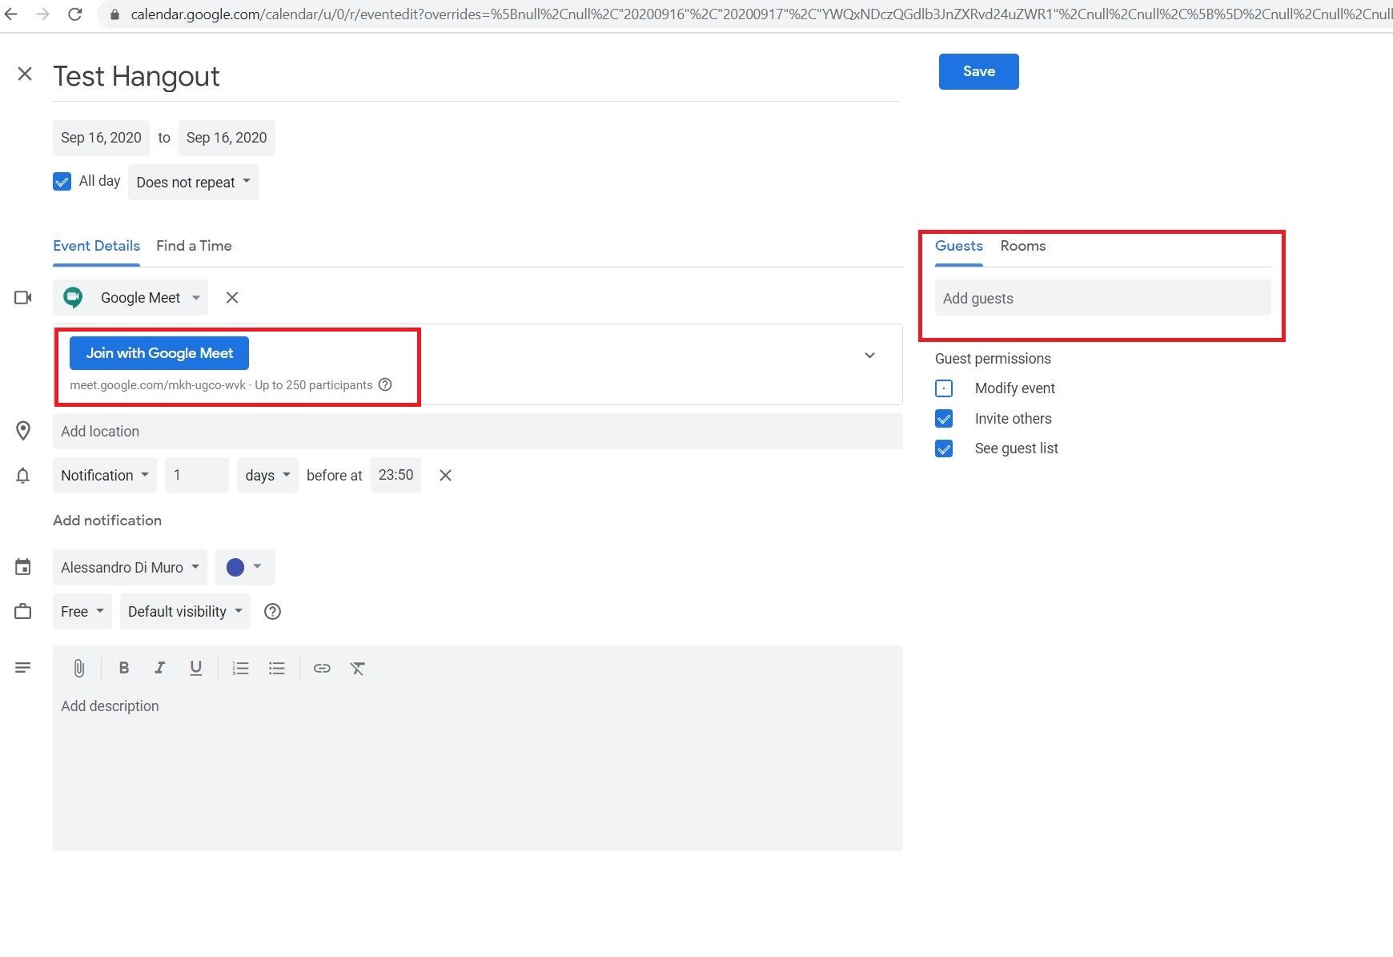Click the help icon next to participants limit
The width and height of the screenshot is (1393, 957).
[385, 384]
